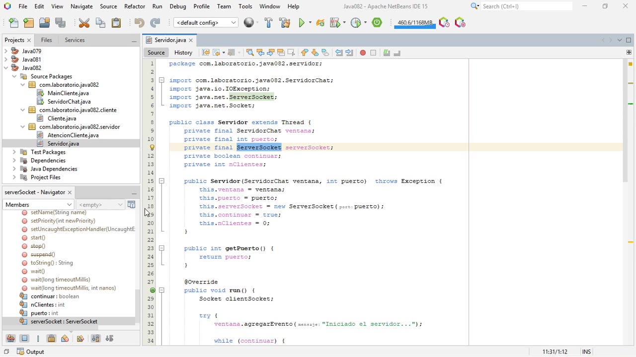Click the New Project toolbar icon
Screen dimensions: 636x357
[x=29, y=23]
